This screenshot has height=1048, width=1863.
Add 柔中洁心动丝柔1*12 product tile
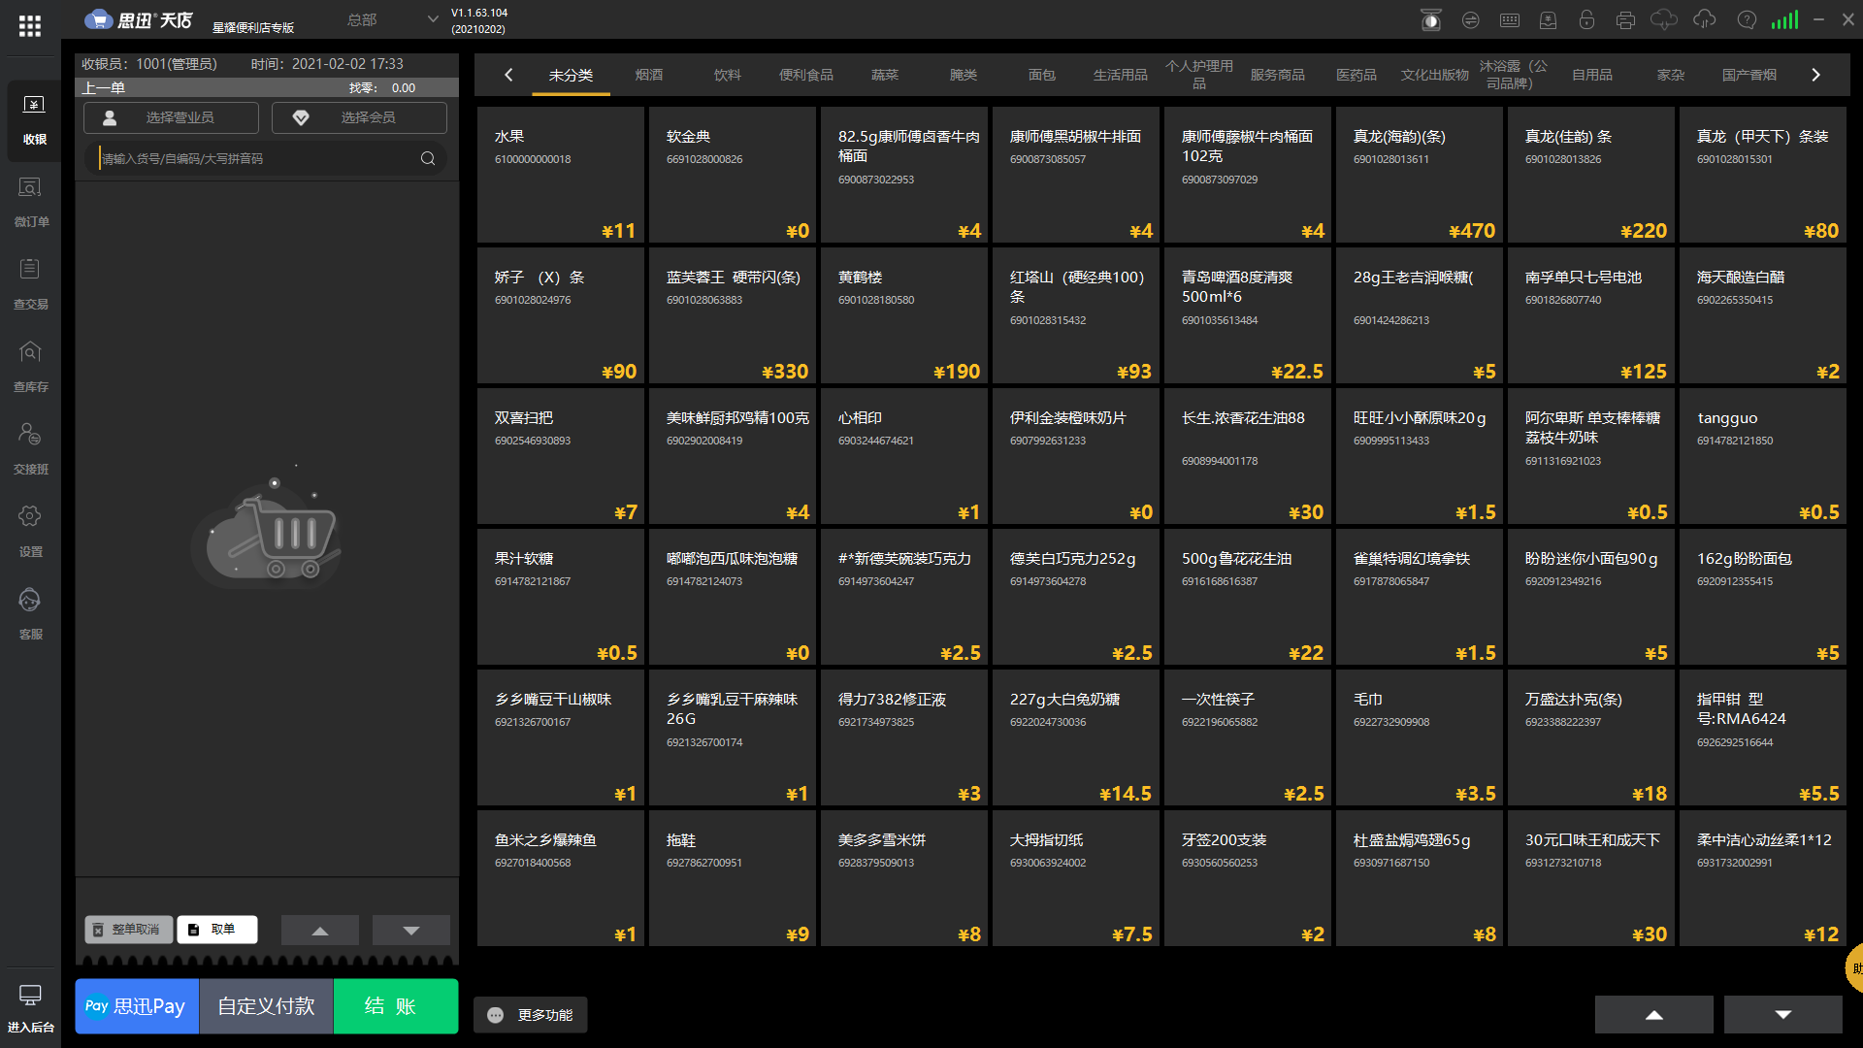coord(1763,878)
